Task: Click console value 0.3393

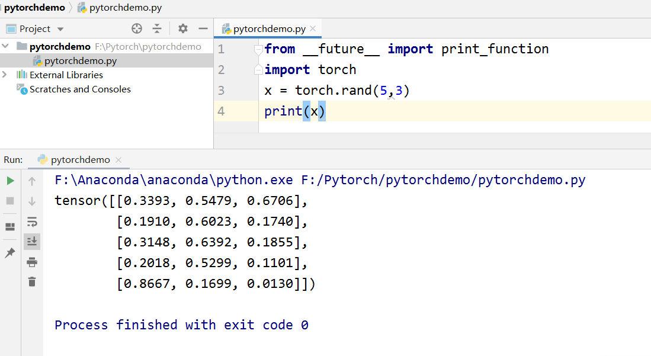Action: 147,201
